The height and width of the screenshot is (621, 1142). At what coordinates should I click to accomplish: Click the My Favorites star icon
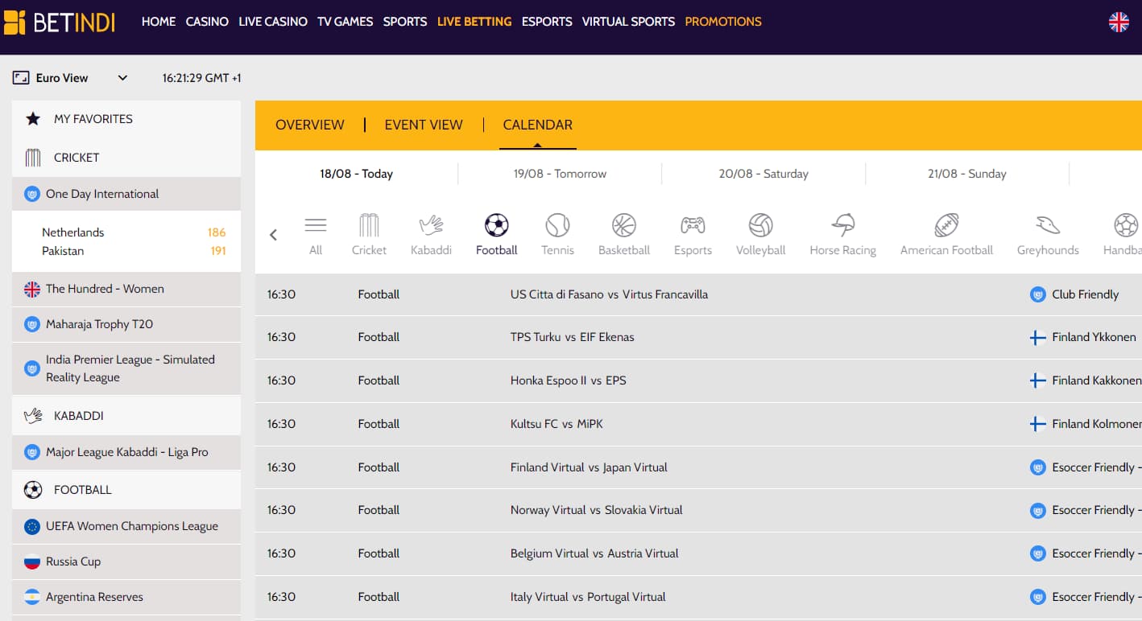pos(33,119)
